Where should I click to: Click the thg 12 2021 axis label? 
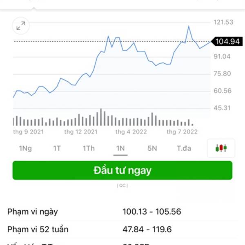point(81,132)
